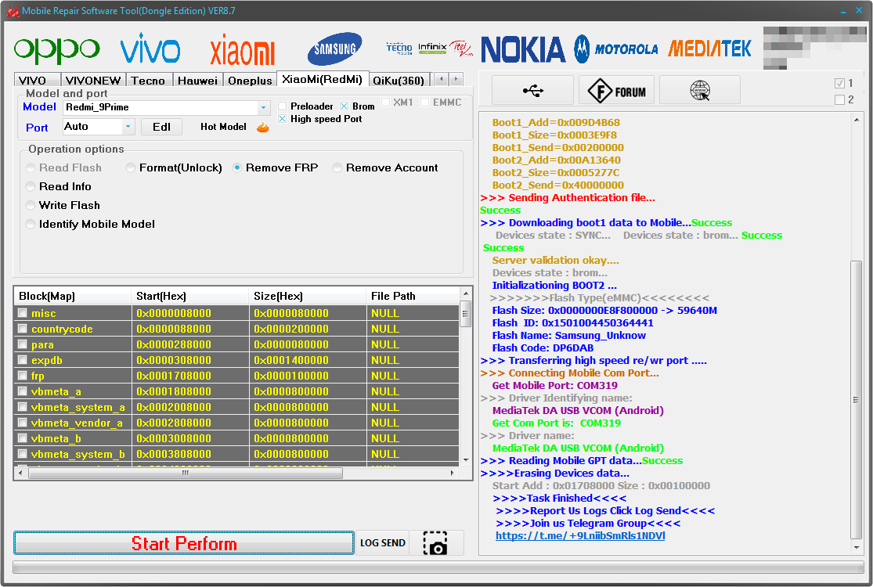Switch to the VIVO tab
The height and width of the screenshot is (587, 873).
37,81
